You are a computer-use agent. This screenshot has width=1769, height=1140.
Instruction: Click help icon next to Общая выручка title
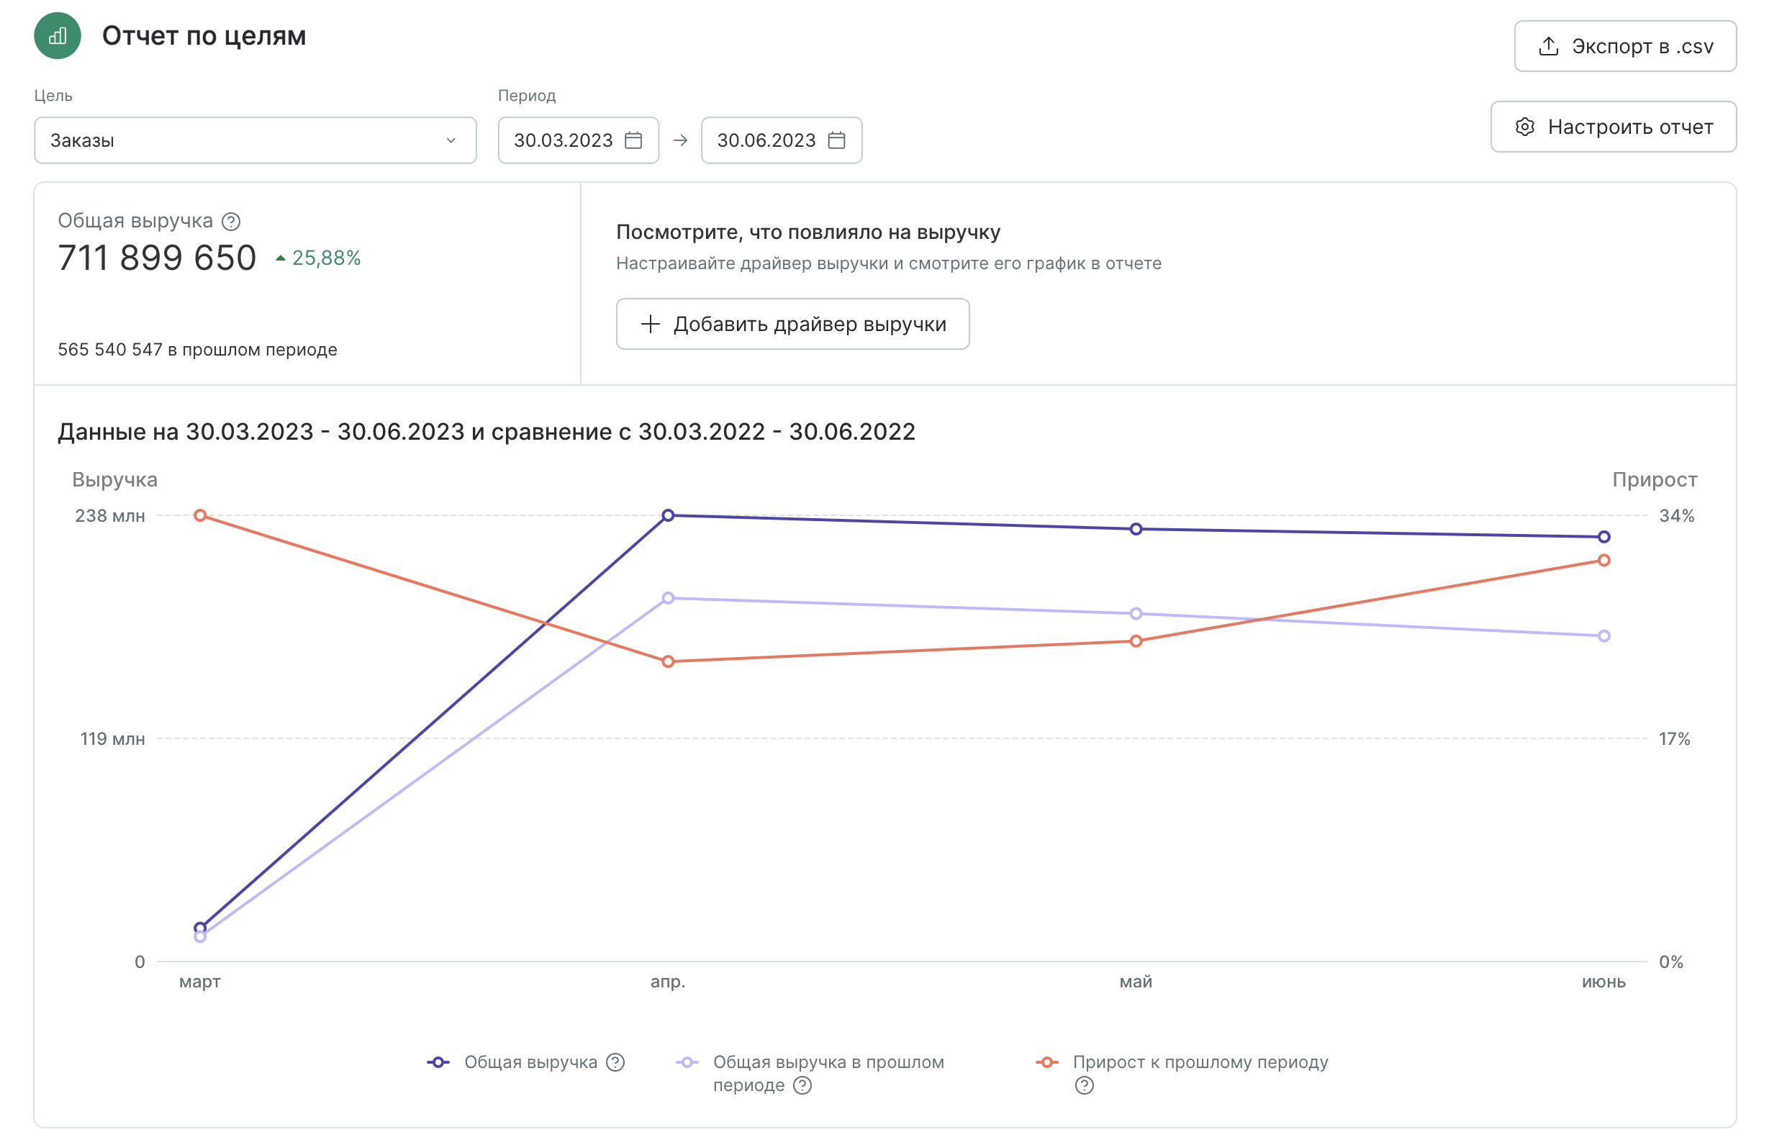coord(231,222)
